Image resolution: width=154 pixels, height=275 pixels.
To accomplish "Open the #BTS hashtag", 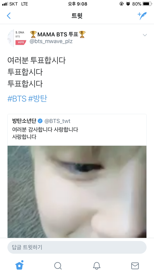I will (x=17, y=99).
